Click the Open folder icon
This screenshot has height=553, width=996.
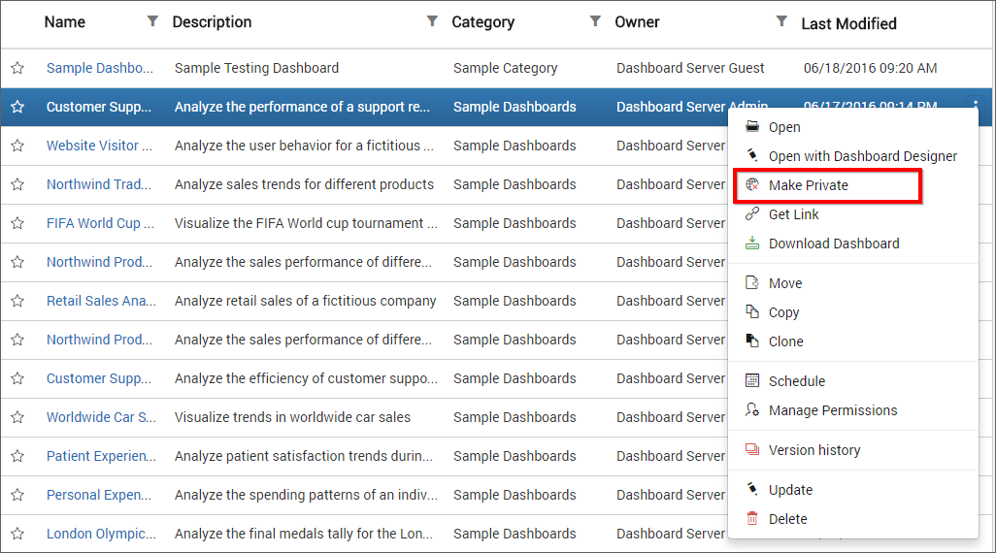pos(752,126)
